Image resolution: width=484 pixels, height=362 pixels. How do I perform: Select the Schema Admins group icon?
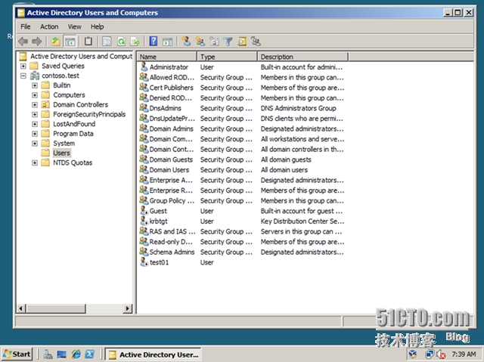[x=144, y=252]
